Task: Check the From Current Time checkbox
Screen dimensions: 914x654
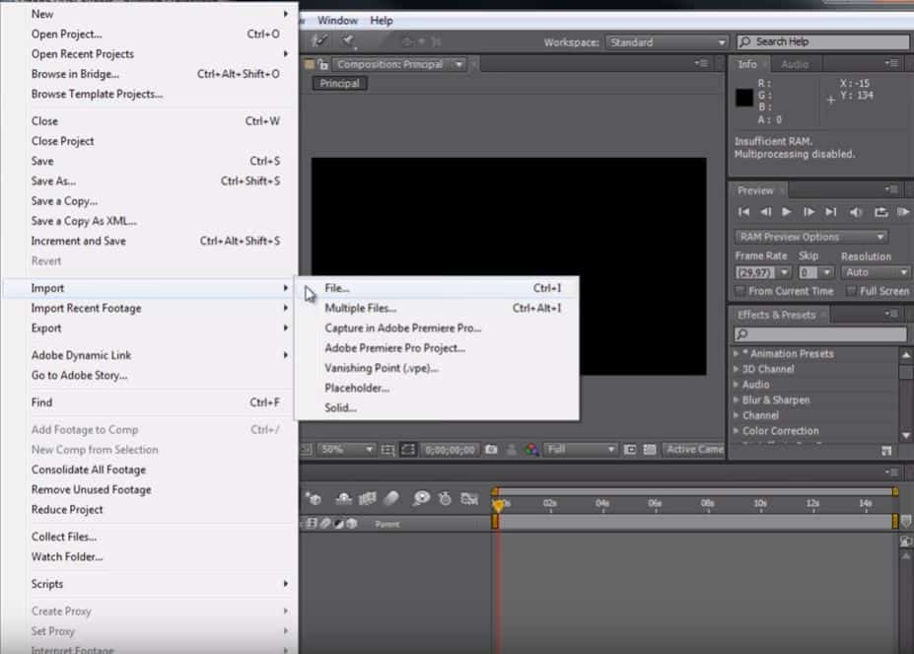Action: pyautogui.click(x=740, y=291)
